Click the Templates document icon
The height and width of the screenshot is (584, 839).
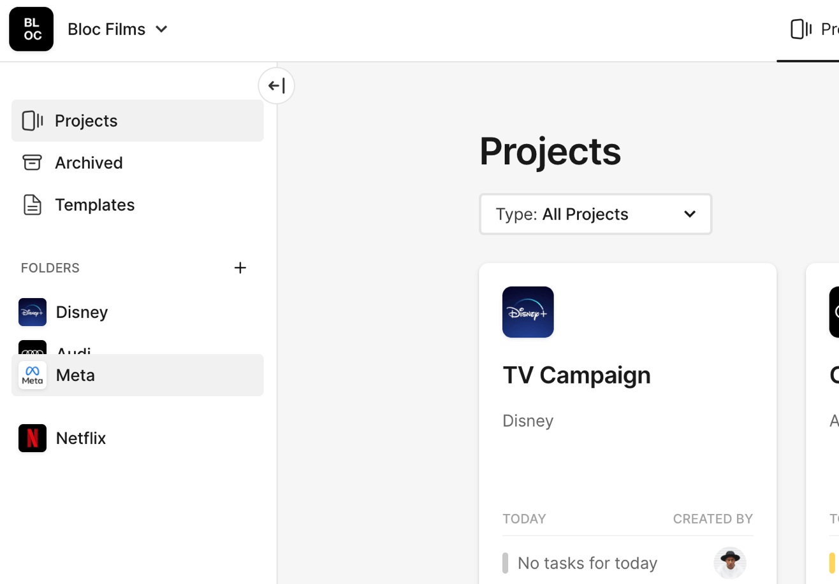(32, 205)
